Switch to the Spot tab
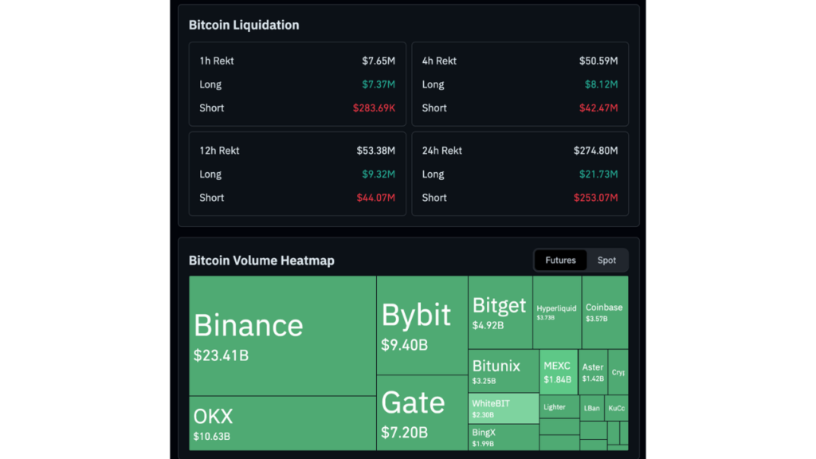 (x=606, y=260)
